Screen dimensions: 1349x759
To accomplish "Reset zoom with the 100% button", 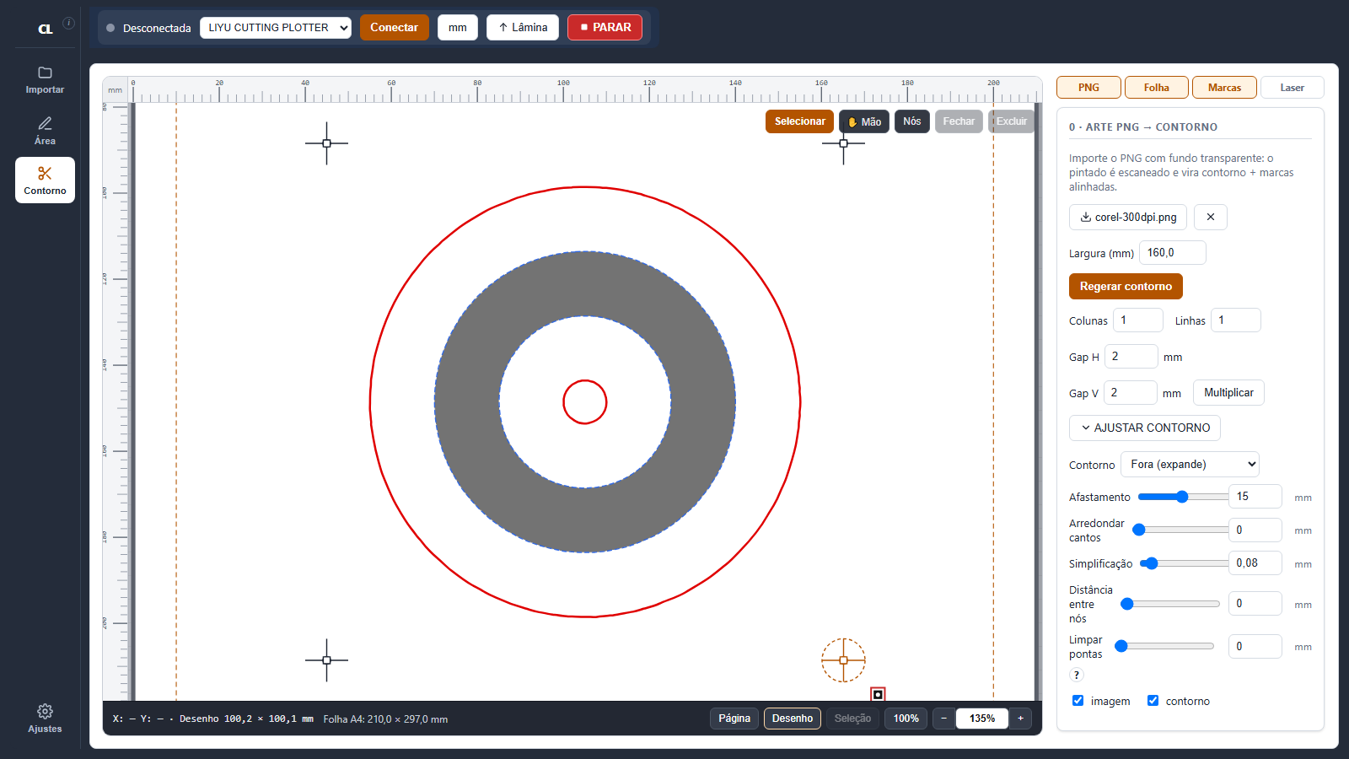I will (906, 719).
